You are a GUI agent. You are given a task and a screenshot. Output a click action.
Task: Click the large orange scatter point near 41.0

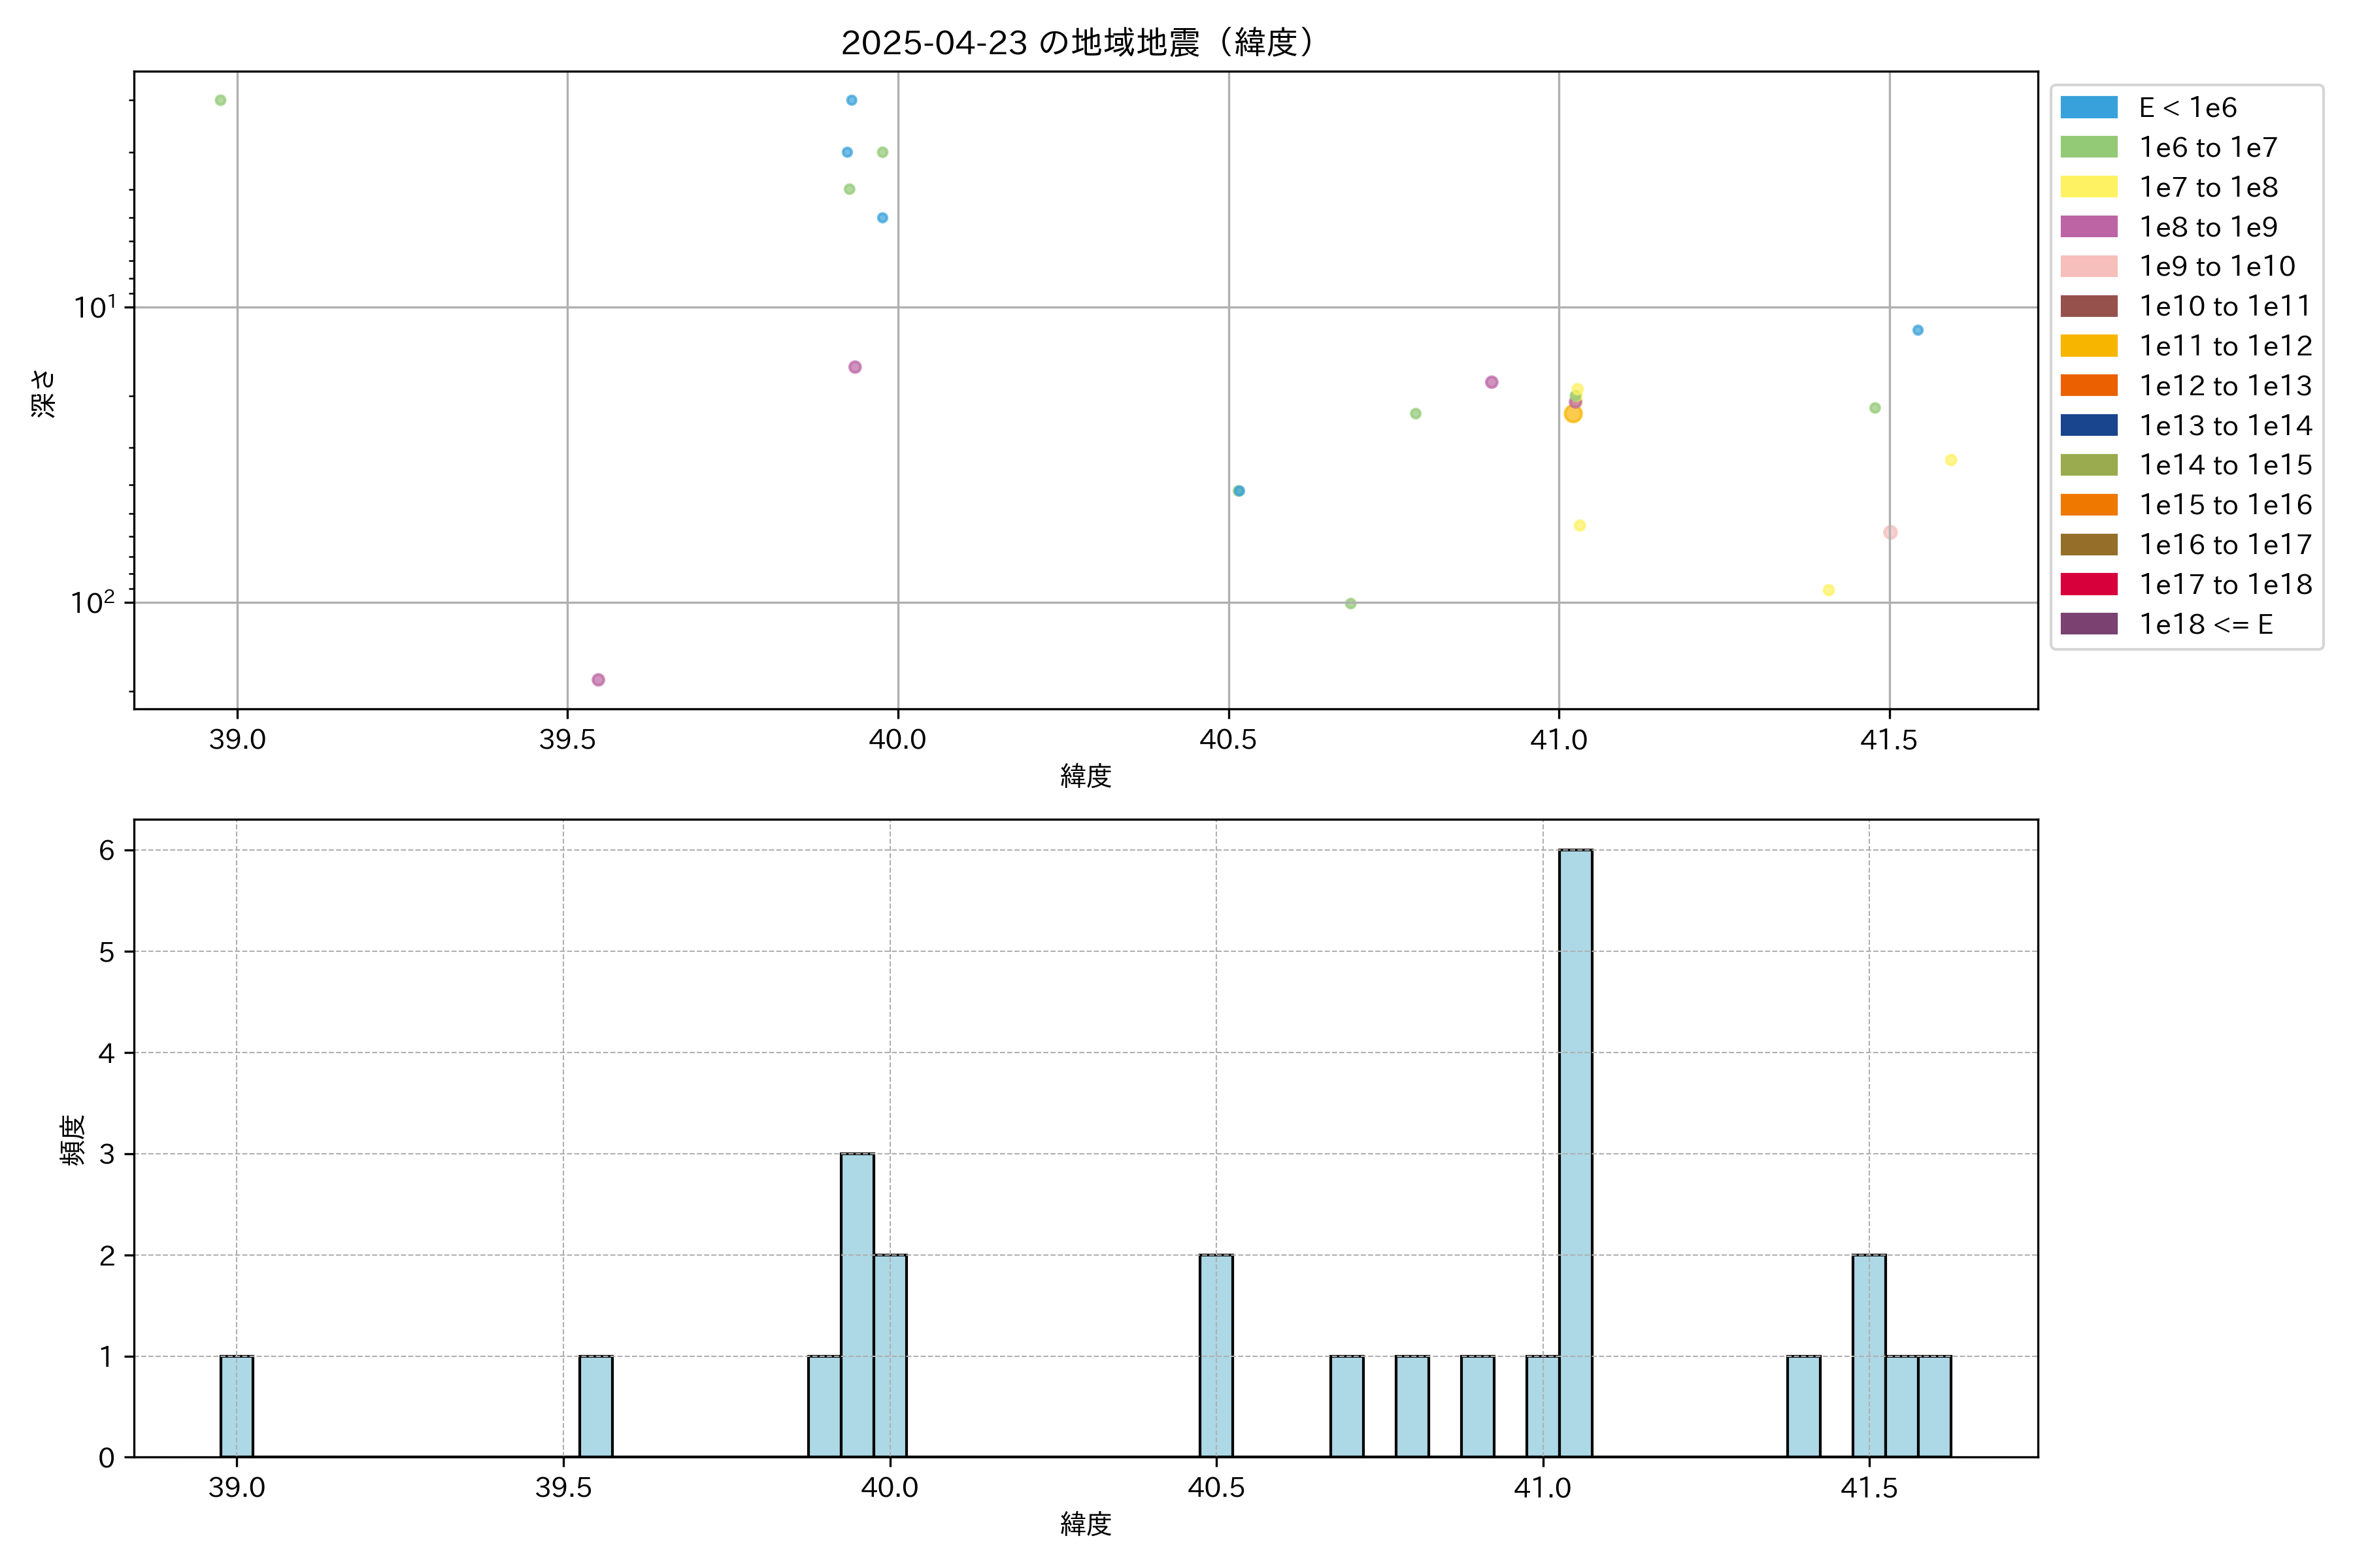tap(1573, 414)
